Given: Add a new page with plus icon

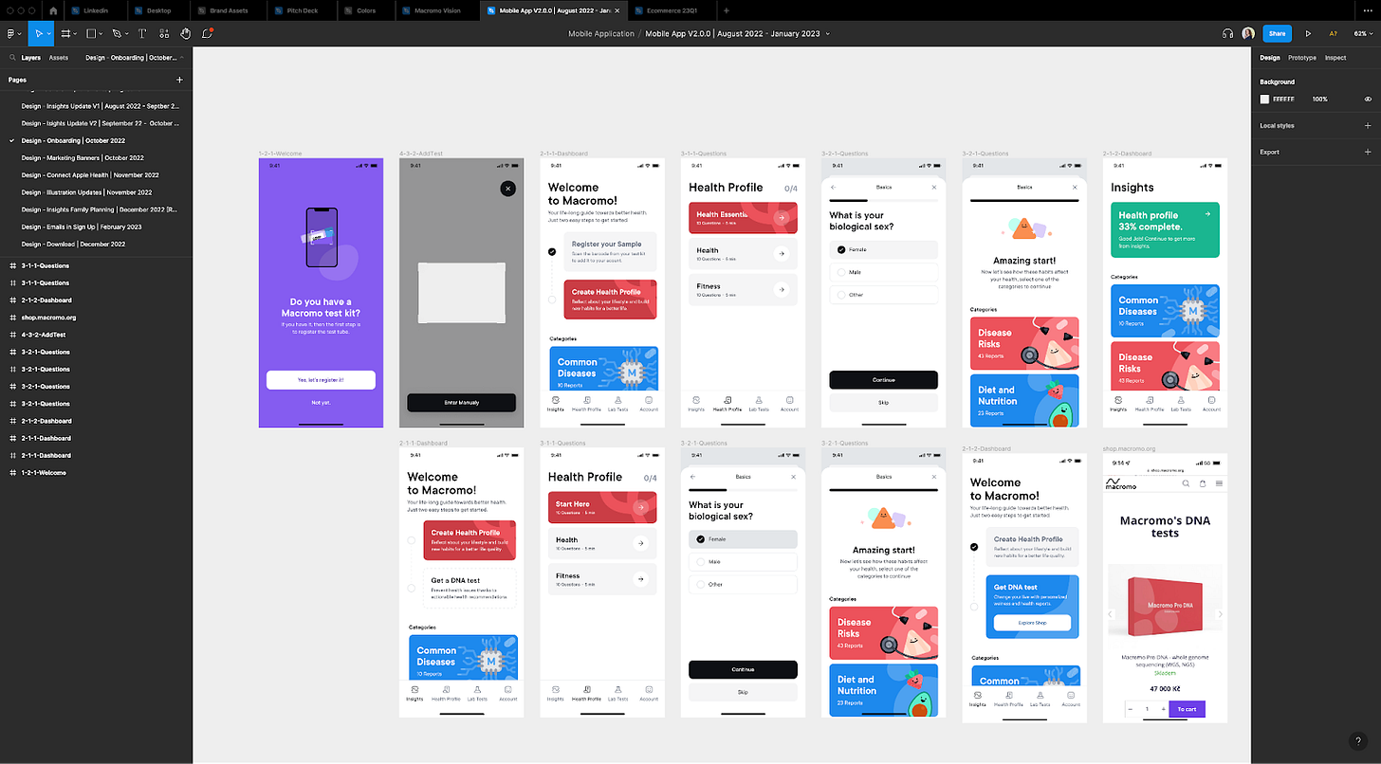Looking at the screenshot, I should (x=179, y=81).
